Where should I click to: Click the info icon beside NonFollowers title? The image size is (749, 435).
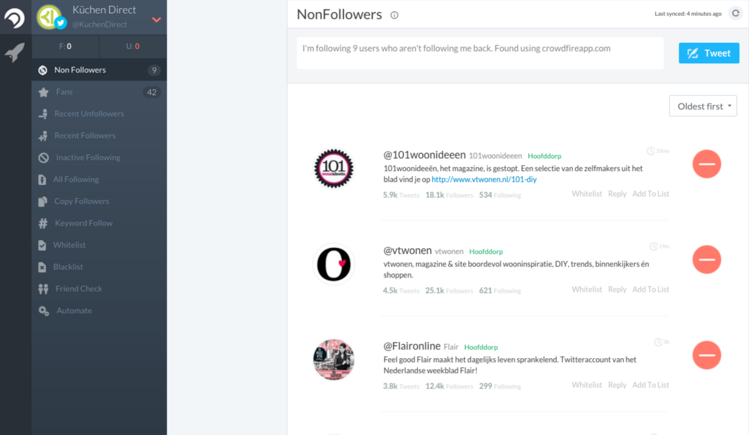394,15
